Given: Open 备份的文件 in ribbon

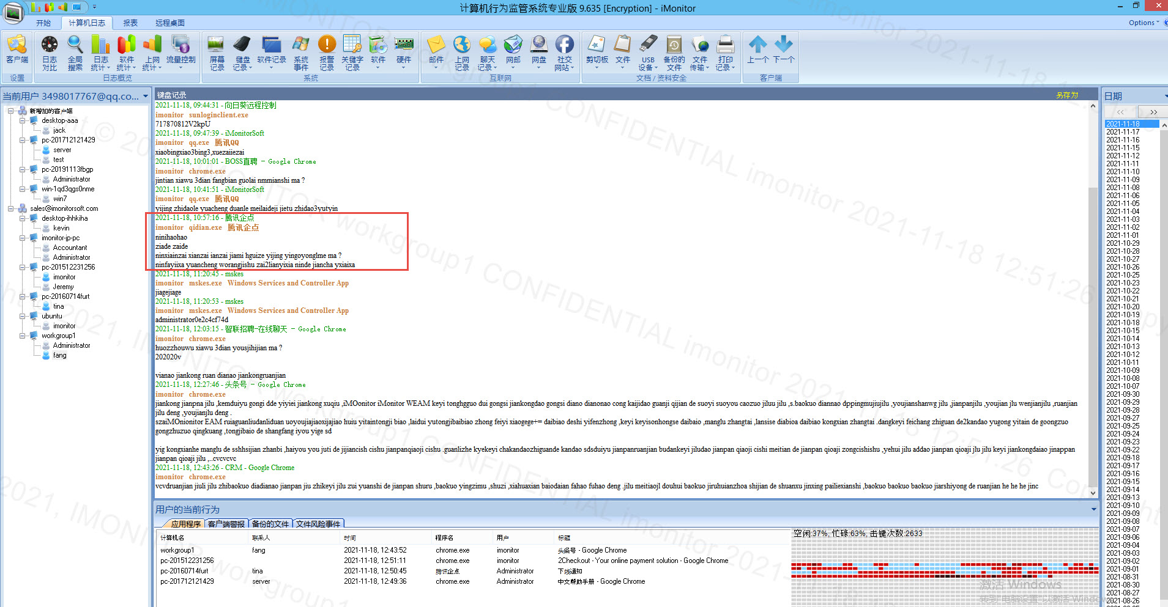Looking at the screenshot, I should click(x=674, y=53).
